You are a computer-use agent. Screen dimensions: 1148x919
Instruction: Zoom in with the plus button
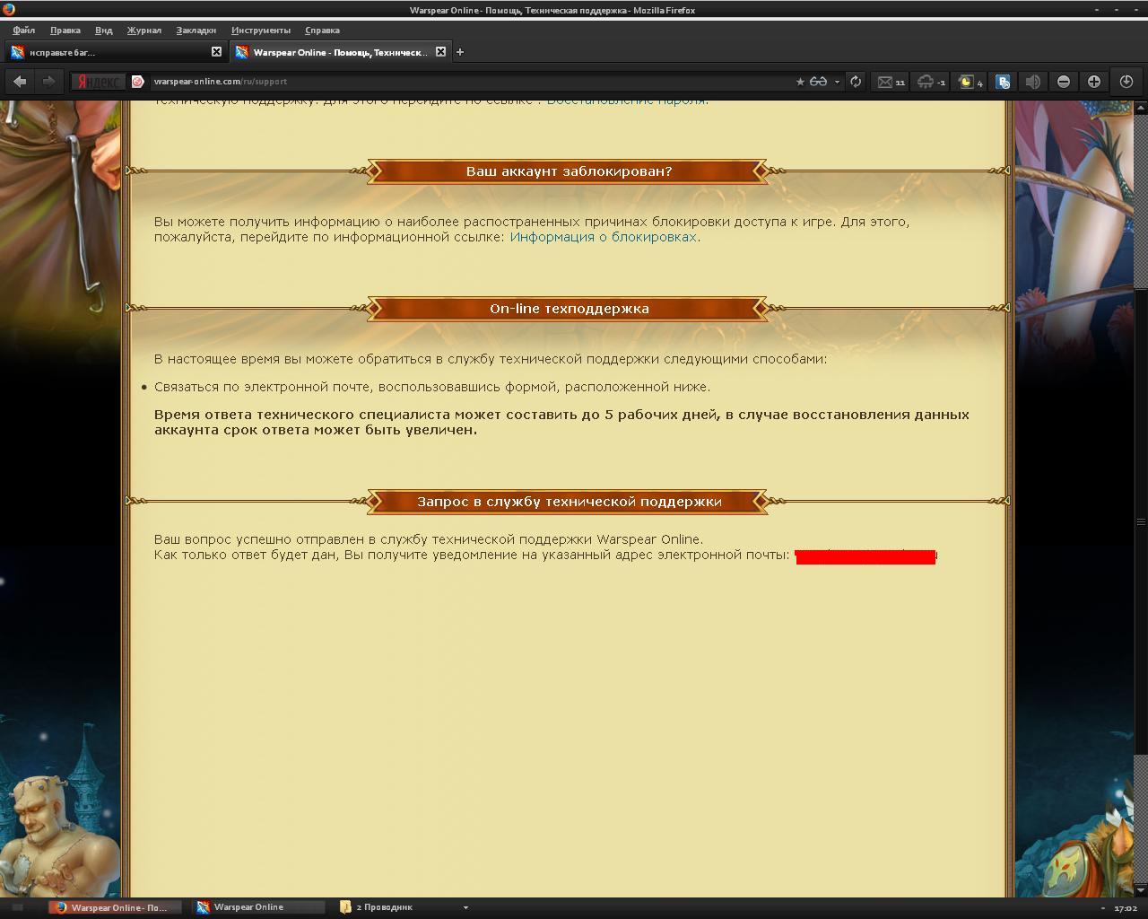[x=1094, y=82]
